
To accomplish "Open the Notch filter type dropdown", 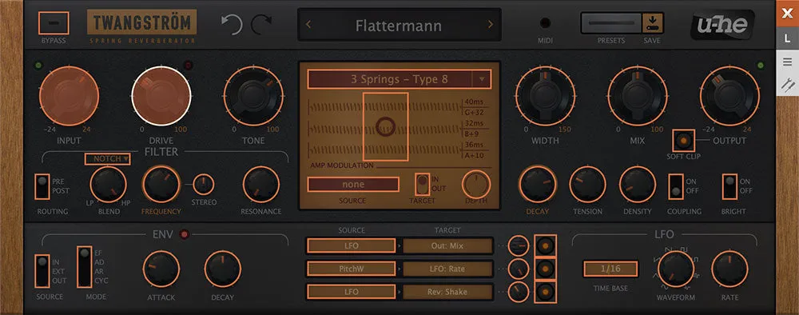I will 107,159.
